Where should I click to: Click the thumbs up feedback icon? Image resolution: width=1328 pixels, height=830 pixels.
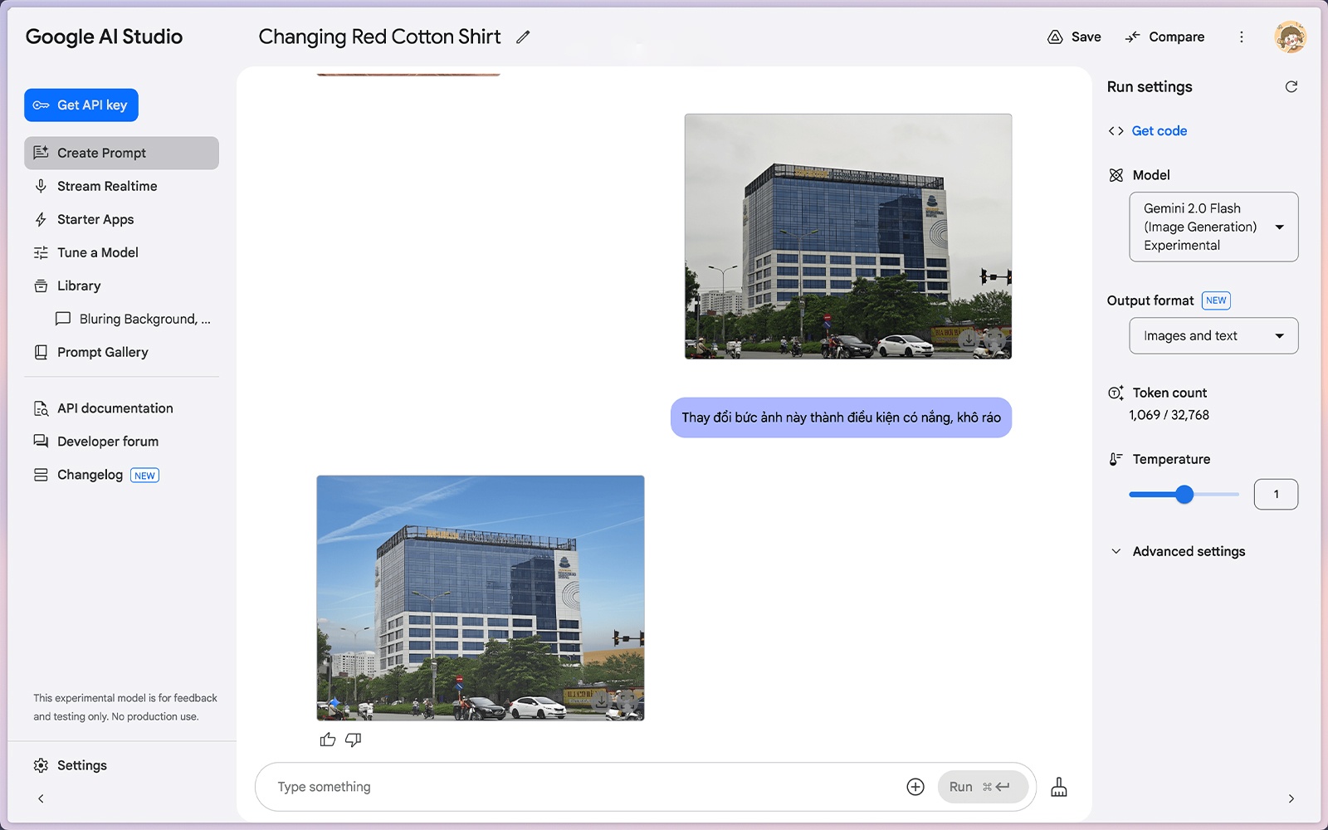[x=328, y=740]
